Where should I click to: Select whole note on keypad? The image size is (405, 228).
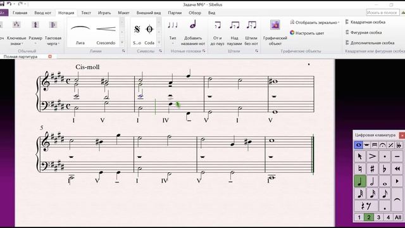pos(385,181)
